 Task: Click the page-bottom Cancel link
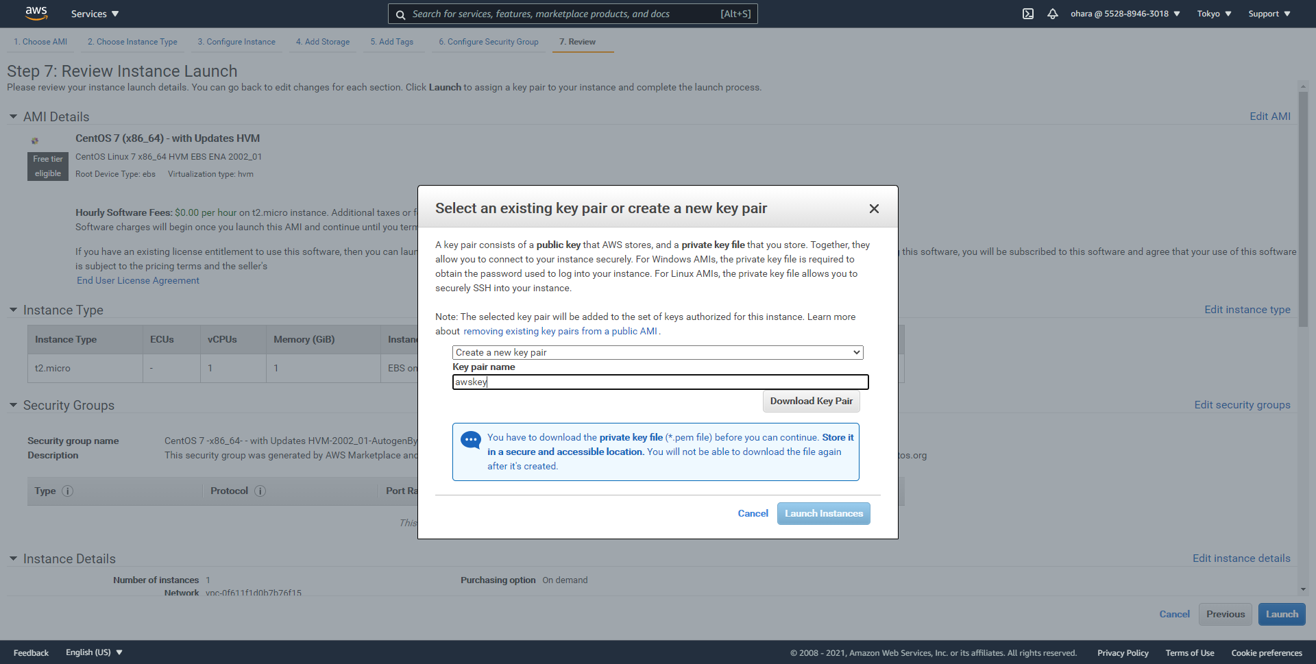[x=1174, y=614]
